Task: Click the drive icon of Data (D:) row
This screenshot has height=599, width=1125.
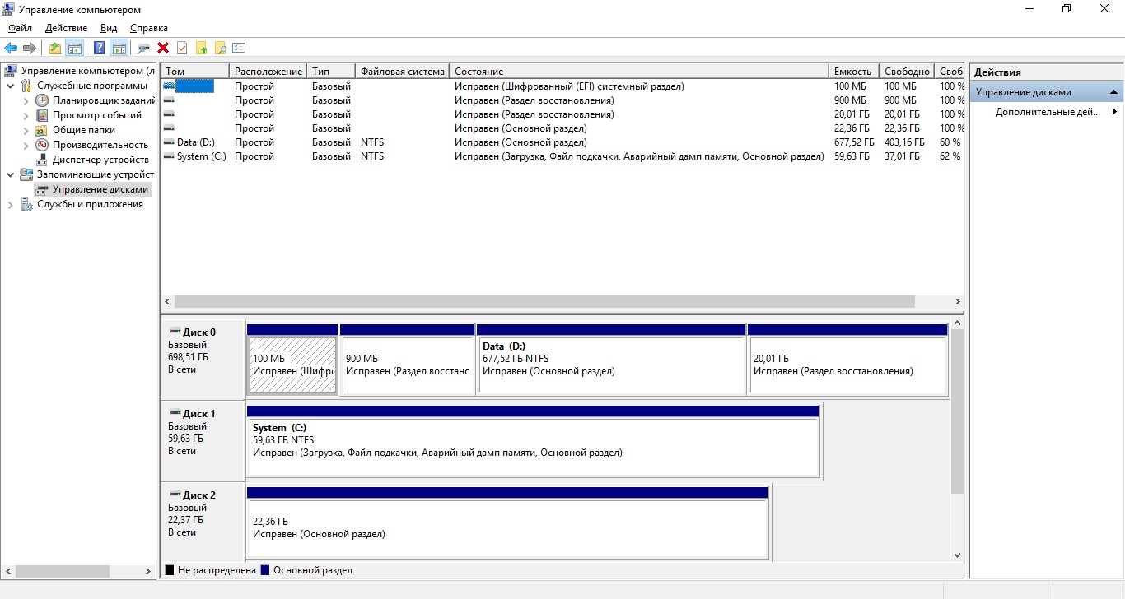Action: [169, 142]
